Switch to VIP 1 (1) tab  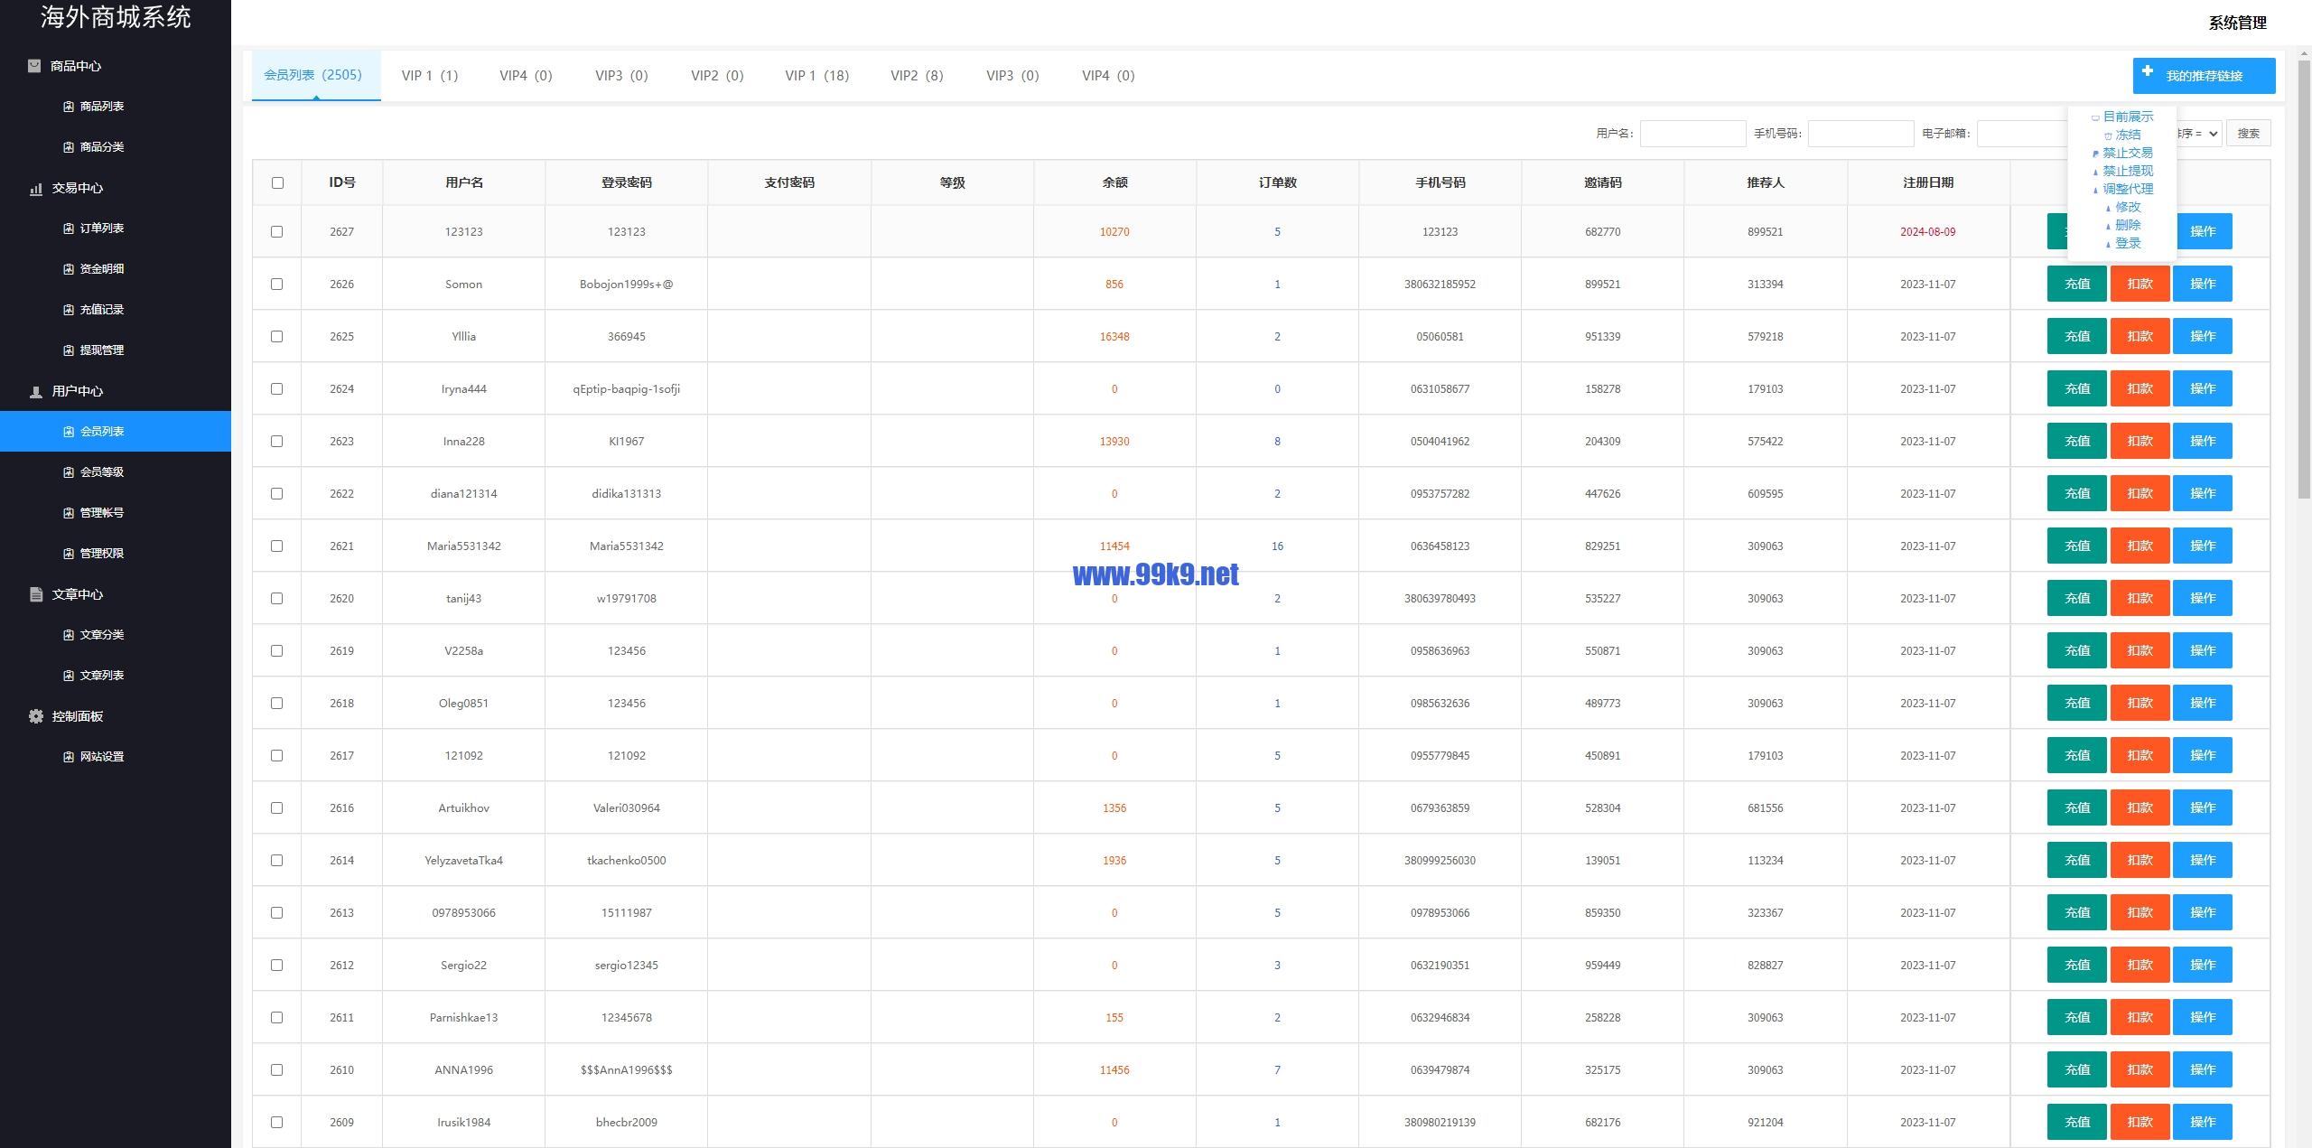click(430, 76)
